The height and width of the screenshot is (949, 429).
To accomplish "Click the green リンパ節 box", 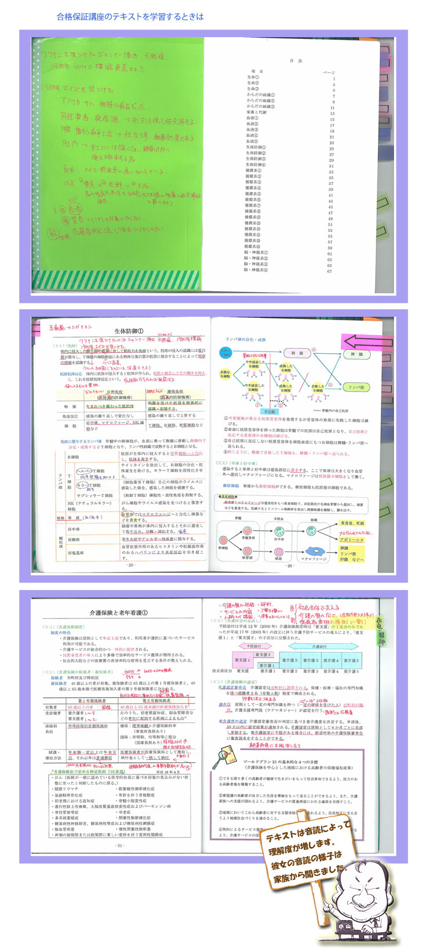I will (357, 387).
